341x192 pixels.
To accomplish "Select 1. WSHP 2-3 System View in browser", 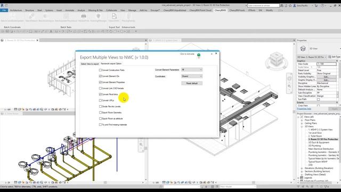I will tap(320, 130).
